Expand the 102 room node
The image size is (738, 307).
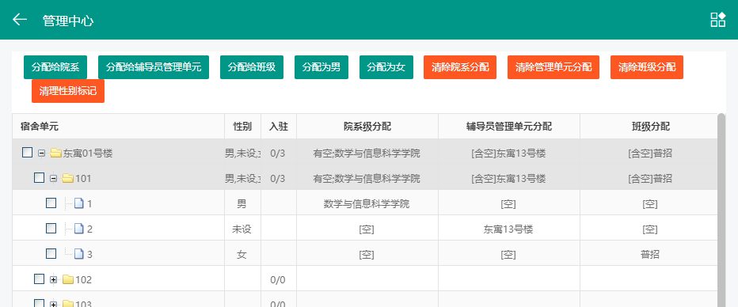53,280
